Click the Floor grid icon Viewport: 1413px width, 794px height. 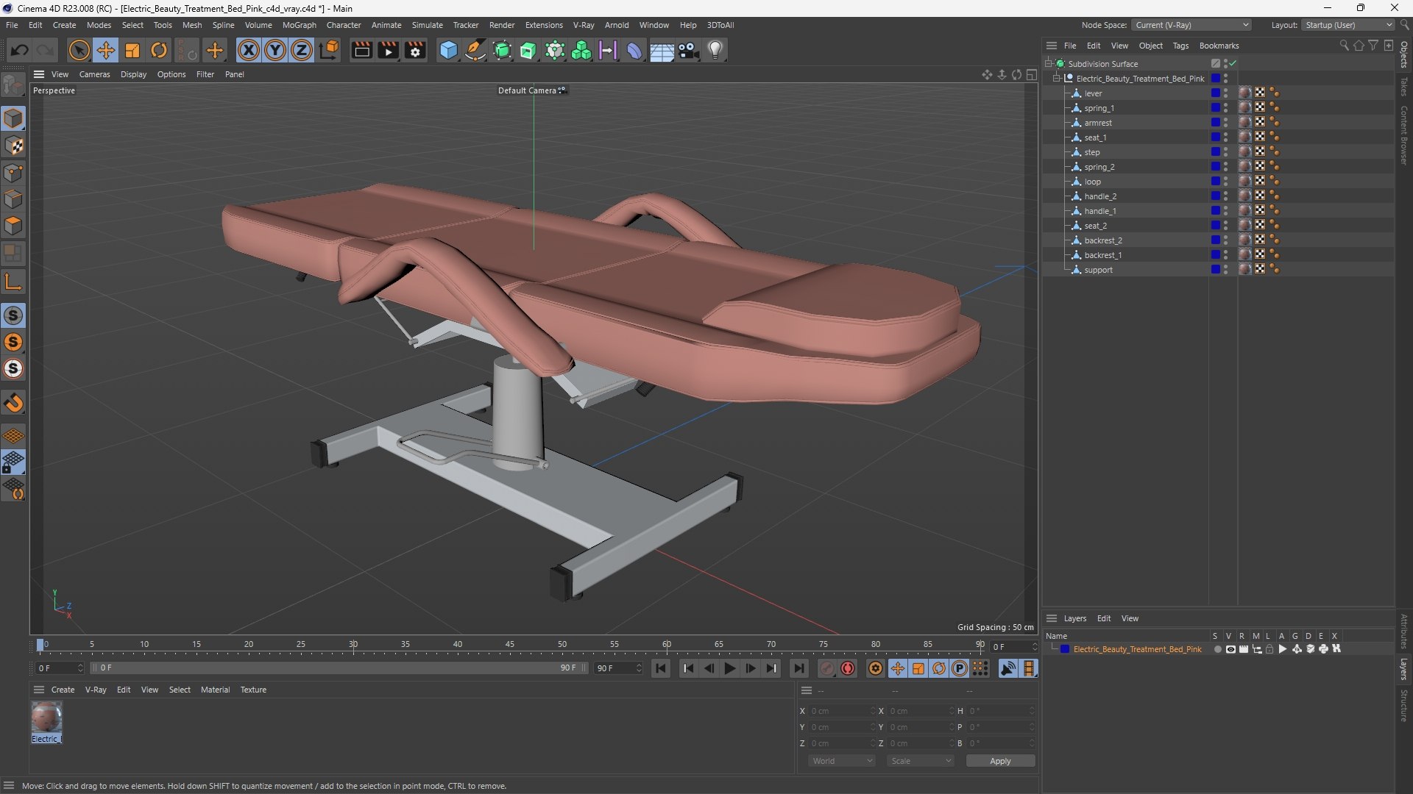click(x=662, y=50)
